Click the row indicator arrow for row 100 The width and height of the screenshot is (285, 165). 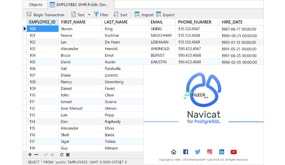coord(25,29)
